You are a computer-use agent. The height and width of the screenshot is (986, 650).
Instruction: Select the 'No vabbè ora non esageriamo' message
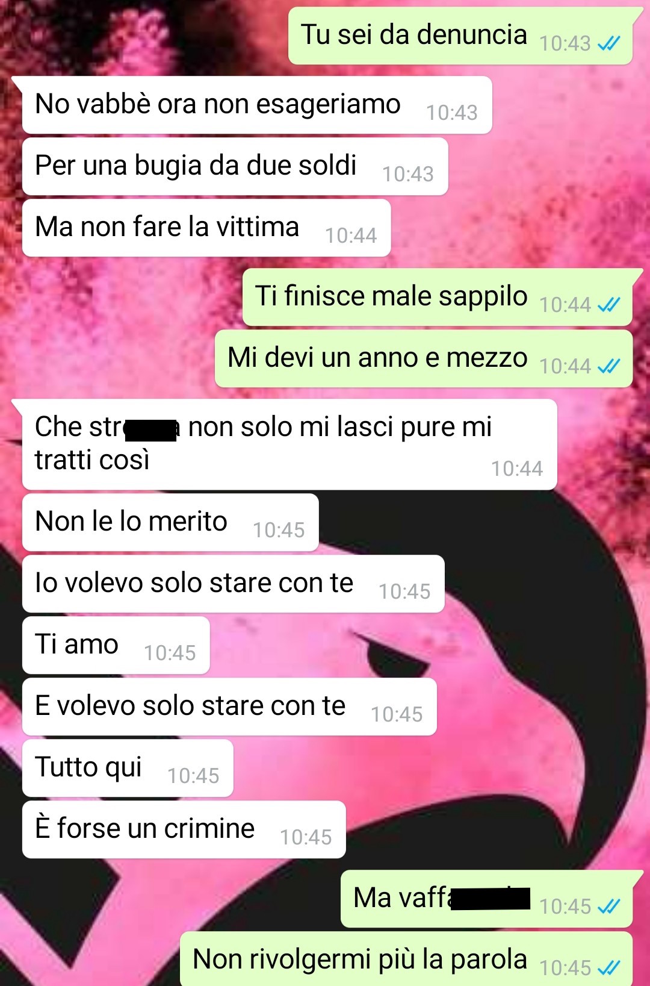(257, 105)
